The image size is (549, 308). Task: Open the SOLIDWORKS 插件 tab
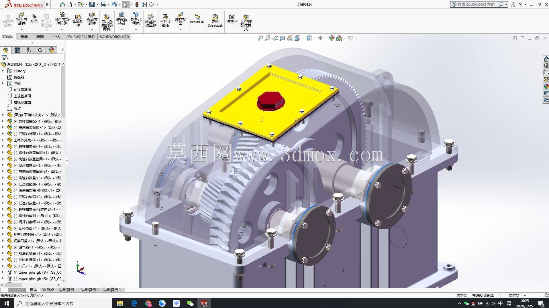(x=81, y=37)
